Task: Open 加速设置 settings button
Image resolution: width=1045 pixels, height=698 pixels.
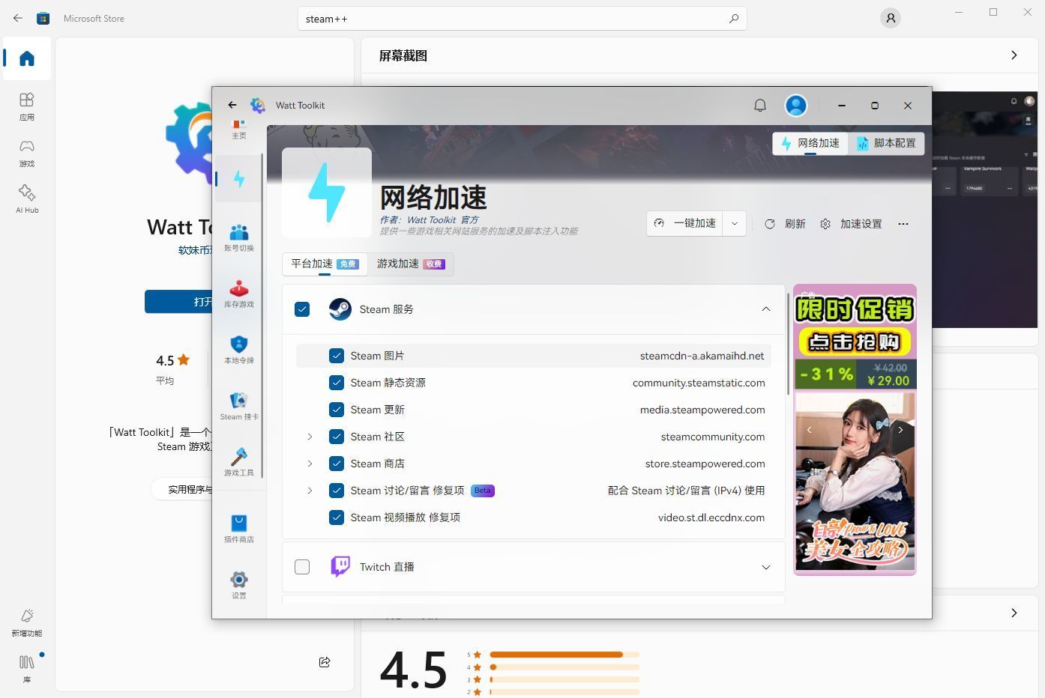Action: tap(851, 224)
